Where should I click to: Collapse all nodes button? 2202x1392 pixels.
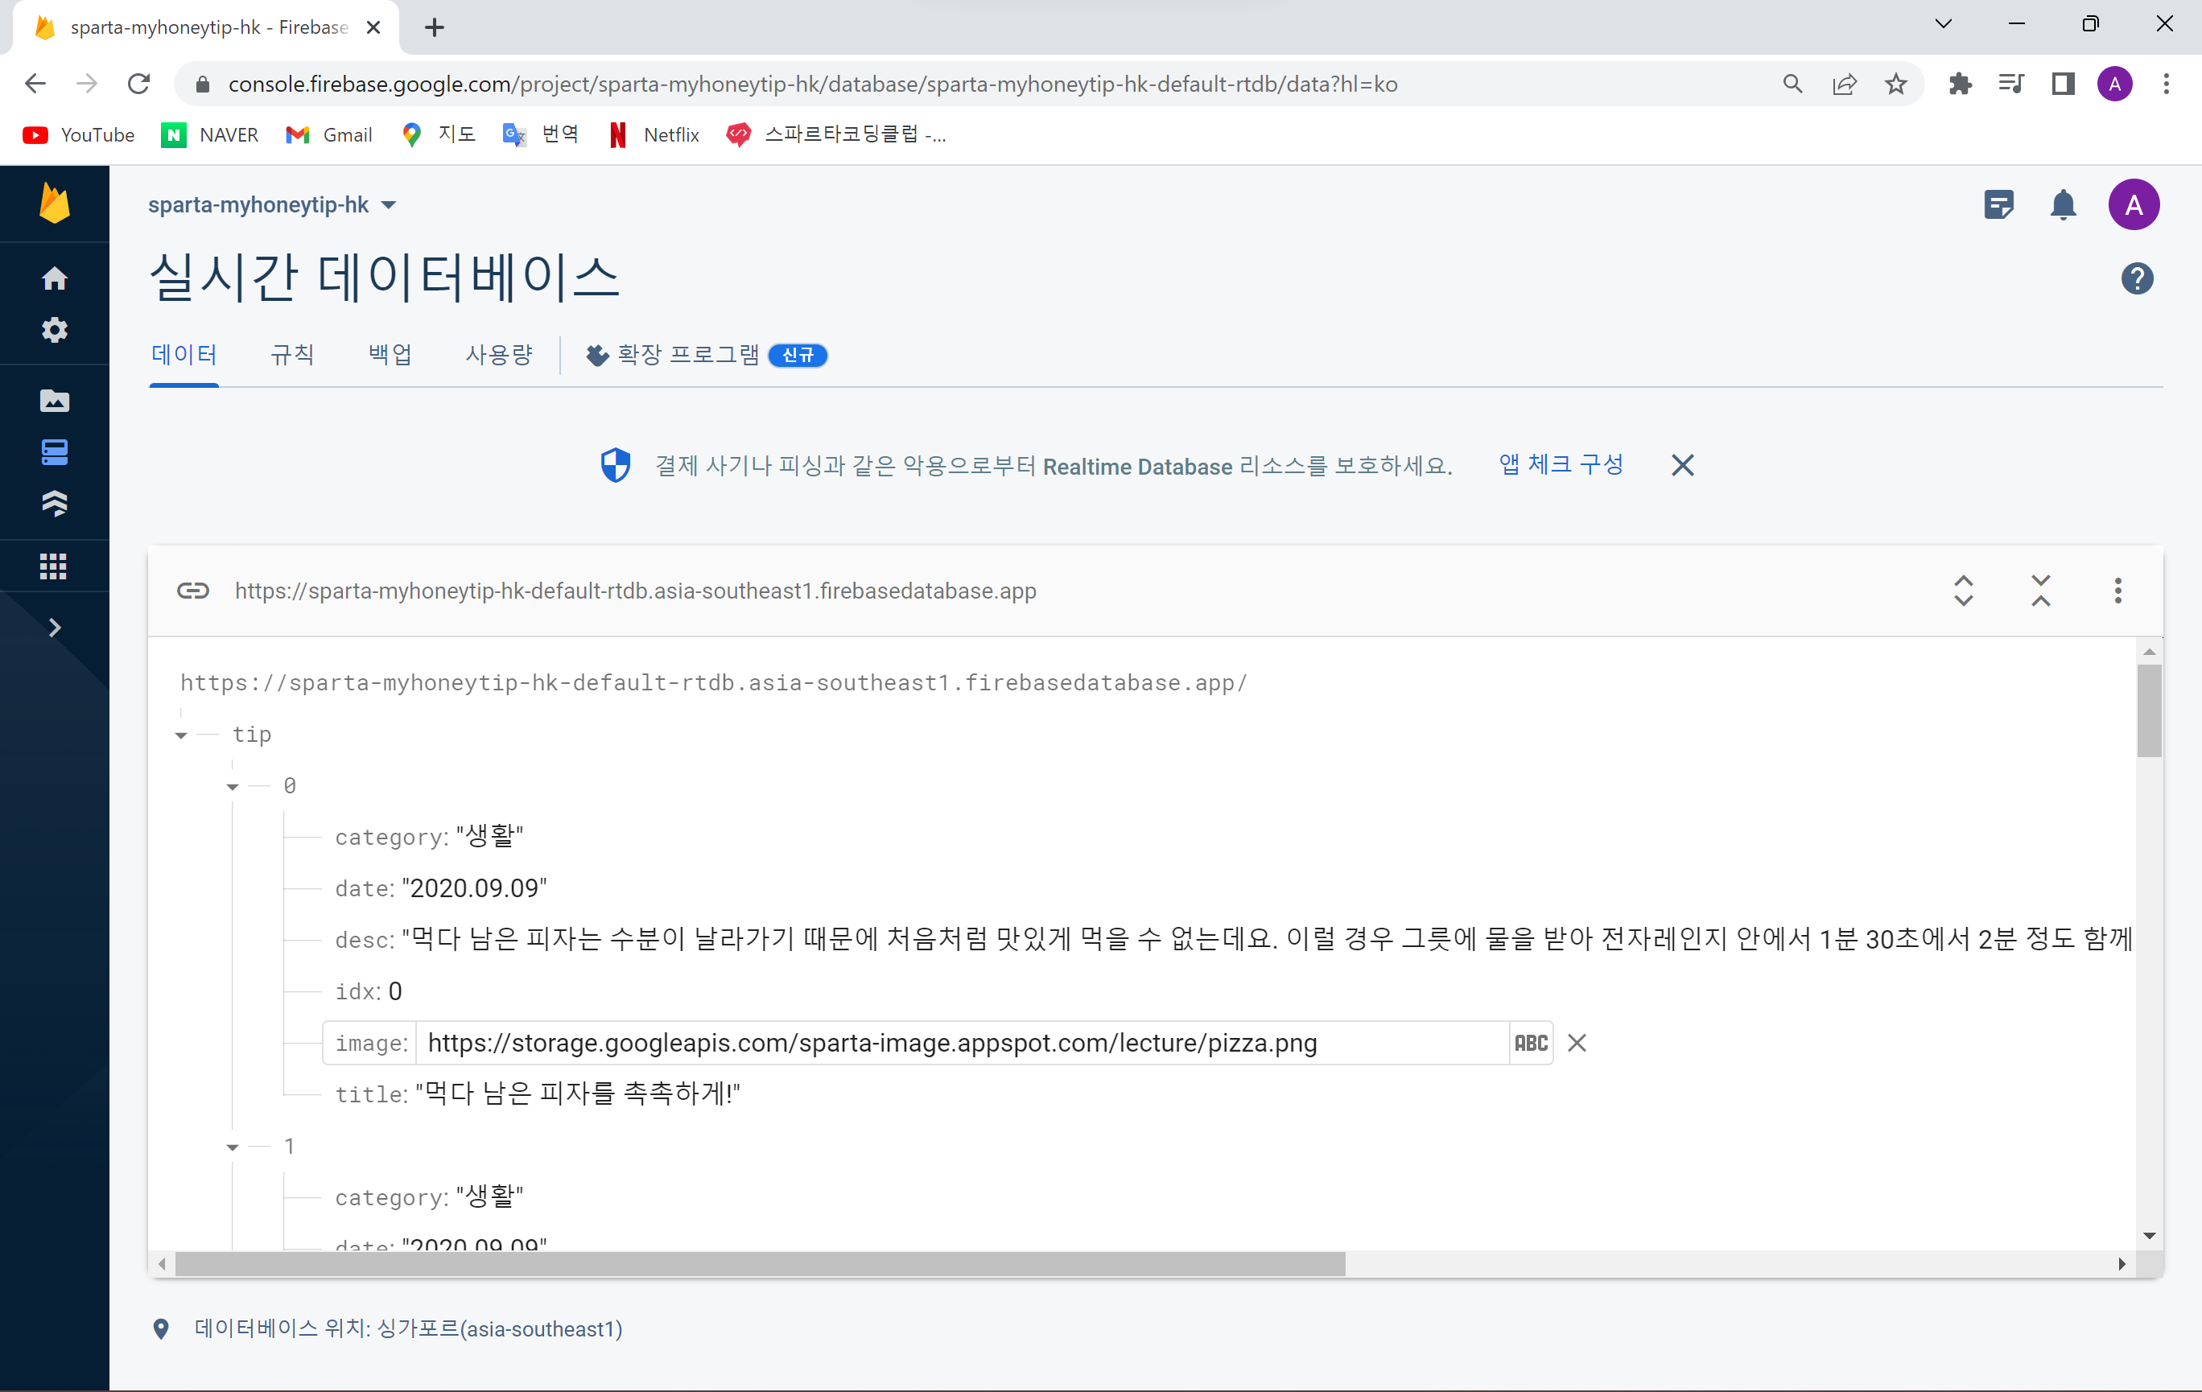coord(2040,591)
